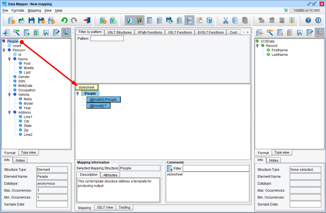Toggle target panel tree-with-cursor button
326x213 pixels.
[320, 32]
